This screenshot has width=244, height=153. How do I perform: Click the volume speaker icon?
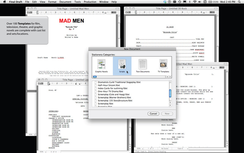pyautogui.click(x=200, y=2)
